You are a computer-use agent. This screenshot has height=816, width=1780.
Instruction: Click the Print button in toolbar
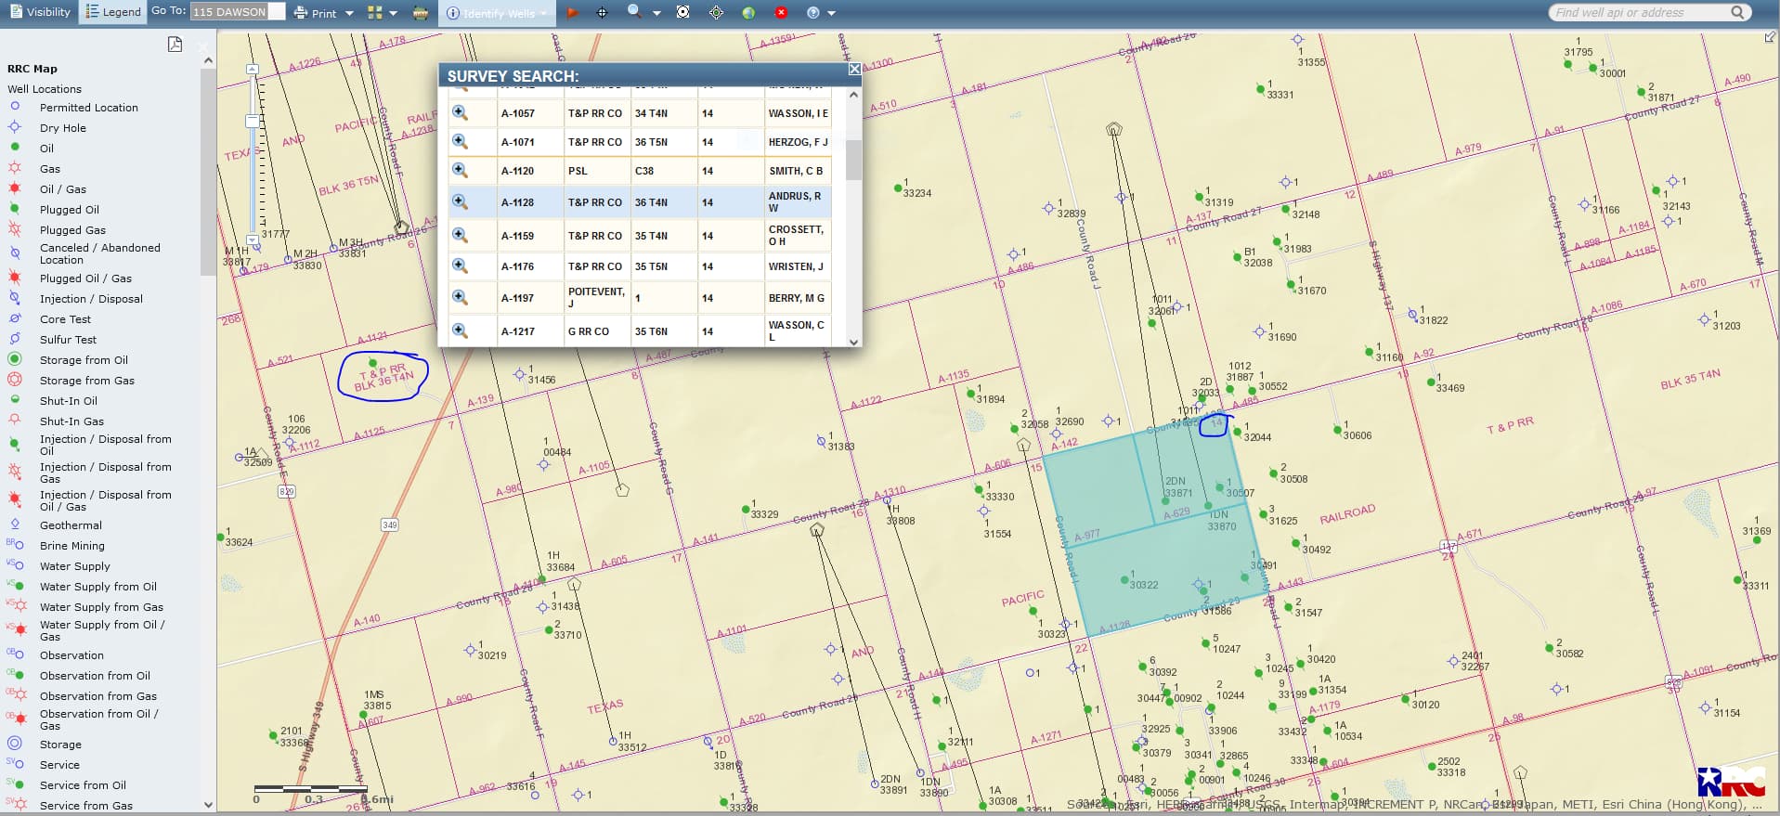point(316,13)
